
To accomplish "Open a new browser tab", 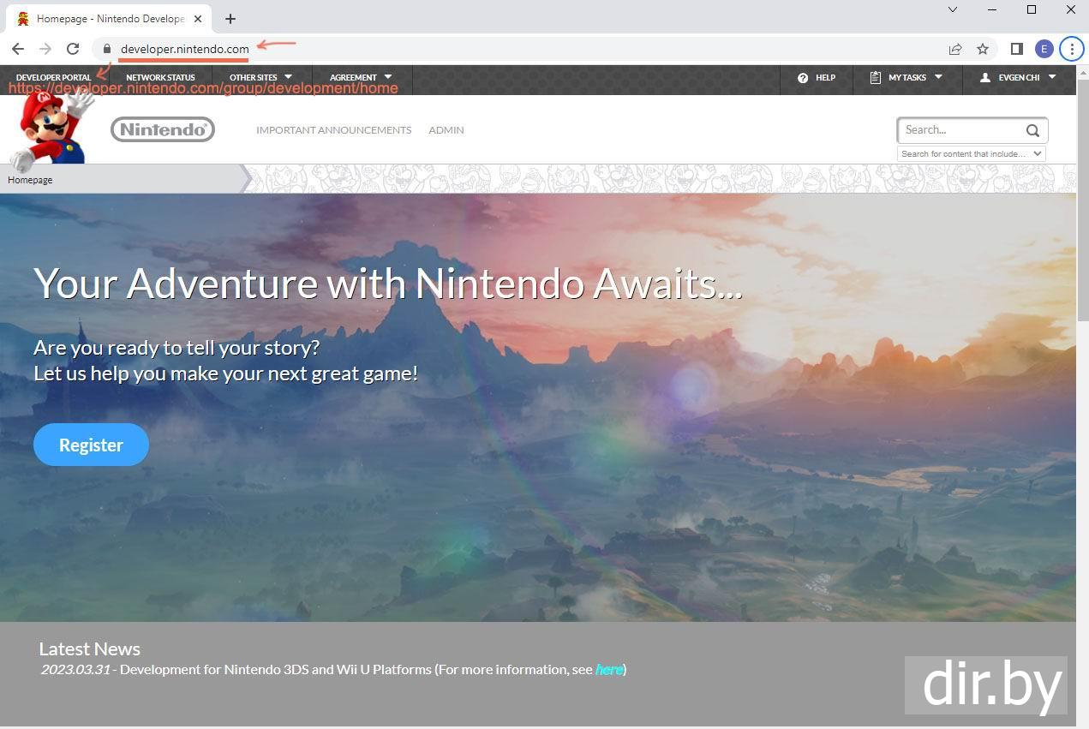I will (230, 19).
